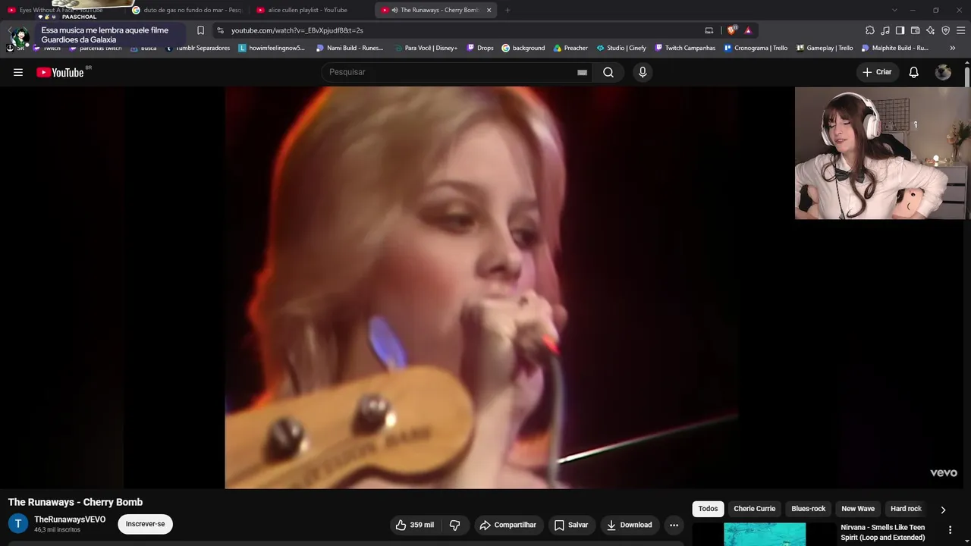Open Brave Rewards triangle icon
This screenshot has width=971, height=546.
coord(748,30)
